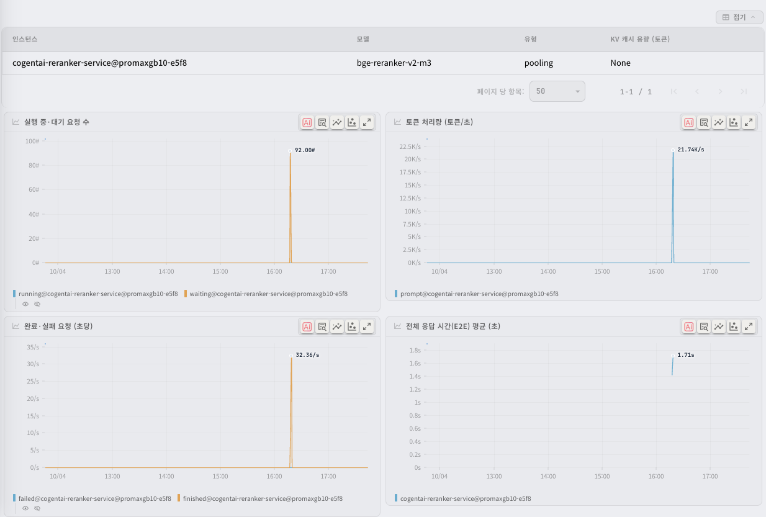Click the 21.74K/s peak data point
Viewport: 766px width, 517px height.
click(x=672, y=150)
